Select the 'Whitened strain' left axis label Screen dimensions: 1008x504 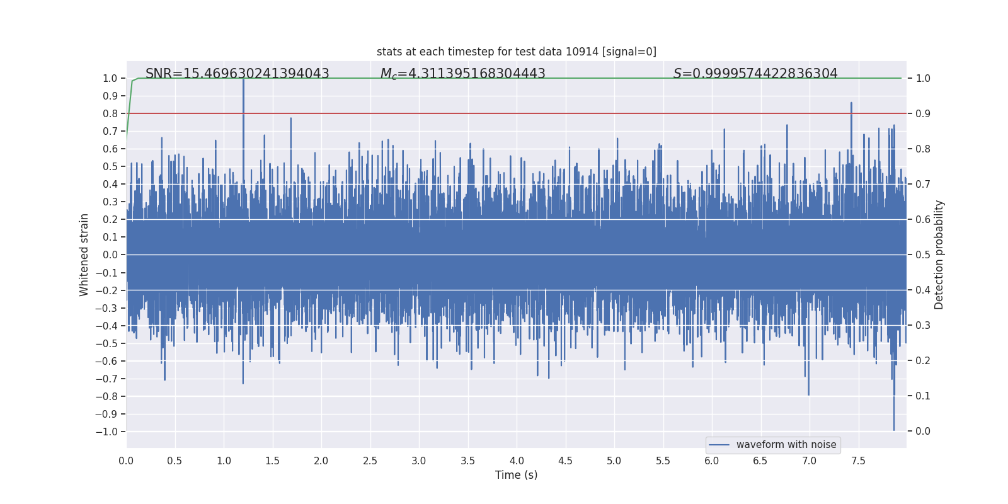tap(84, 255)
